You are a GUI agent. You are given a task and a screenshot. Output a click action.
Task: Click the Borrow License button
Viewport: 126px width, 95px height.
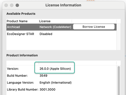94,27
